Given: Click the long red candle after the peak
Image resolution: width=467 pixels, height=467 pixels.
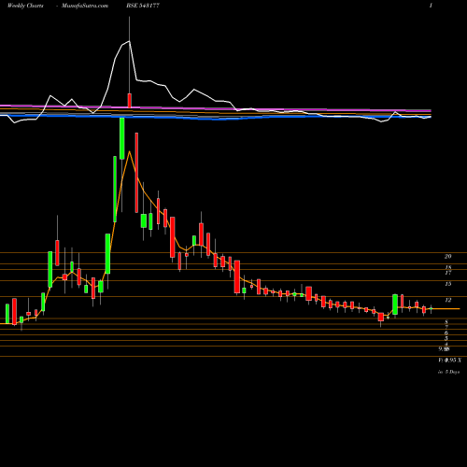Looking at the screenshot, I should (136, 173).
